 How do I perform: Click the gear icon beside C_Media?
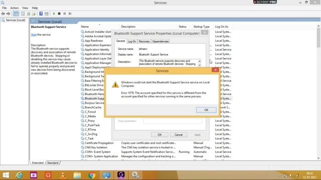point(82,116)
